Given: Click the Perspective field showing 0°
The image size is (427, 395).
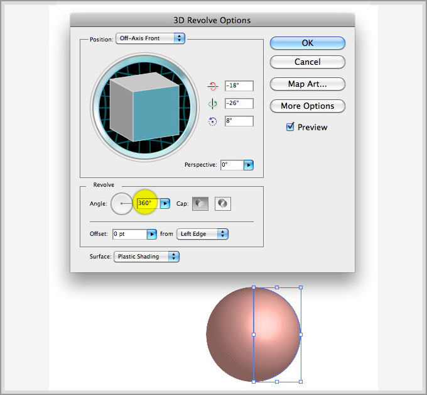Looking at the screenshot, I should (232, 165).
